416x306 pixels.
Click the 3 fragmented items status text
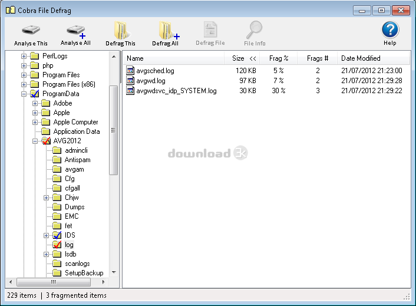pos(76,295)
